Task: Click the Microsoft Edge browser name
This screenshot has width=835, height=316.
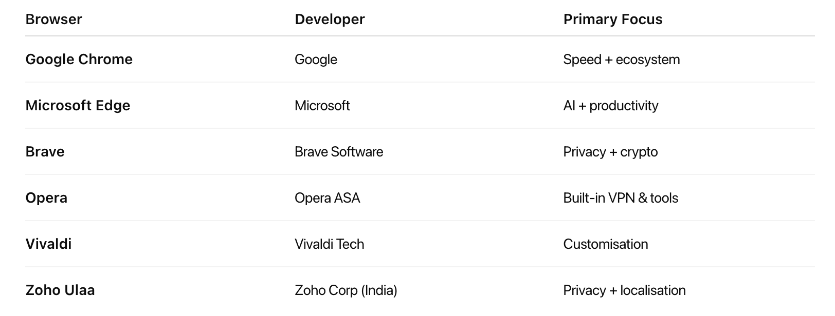Action: tap(78, 106)
